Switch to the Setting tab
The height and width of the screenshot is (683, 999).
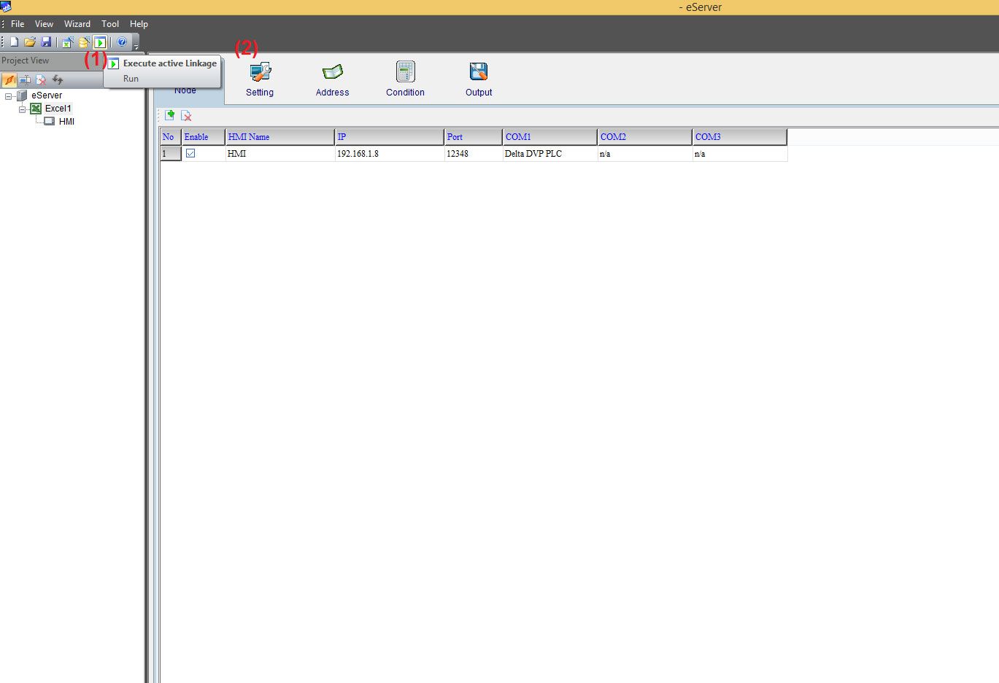click(x=260, y=79)
